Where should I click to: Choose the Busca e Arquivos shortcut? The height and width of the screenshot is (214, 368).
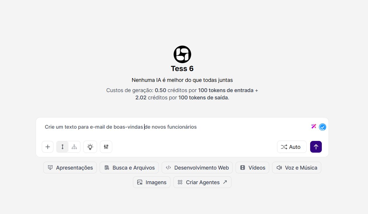(x=129, y=168)
